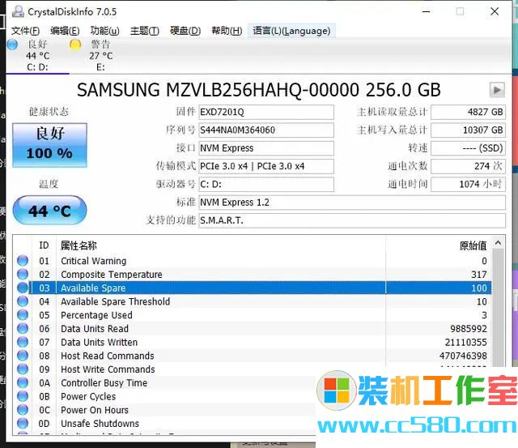Open the 硬盘(D) menu
Screen dimensions: 518x448
pos(185,31)
